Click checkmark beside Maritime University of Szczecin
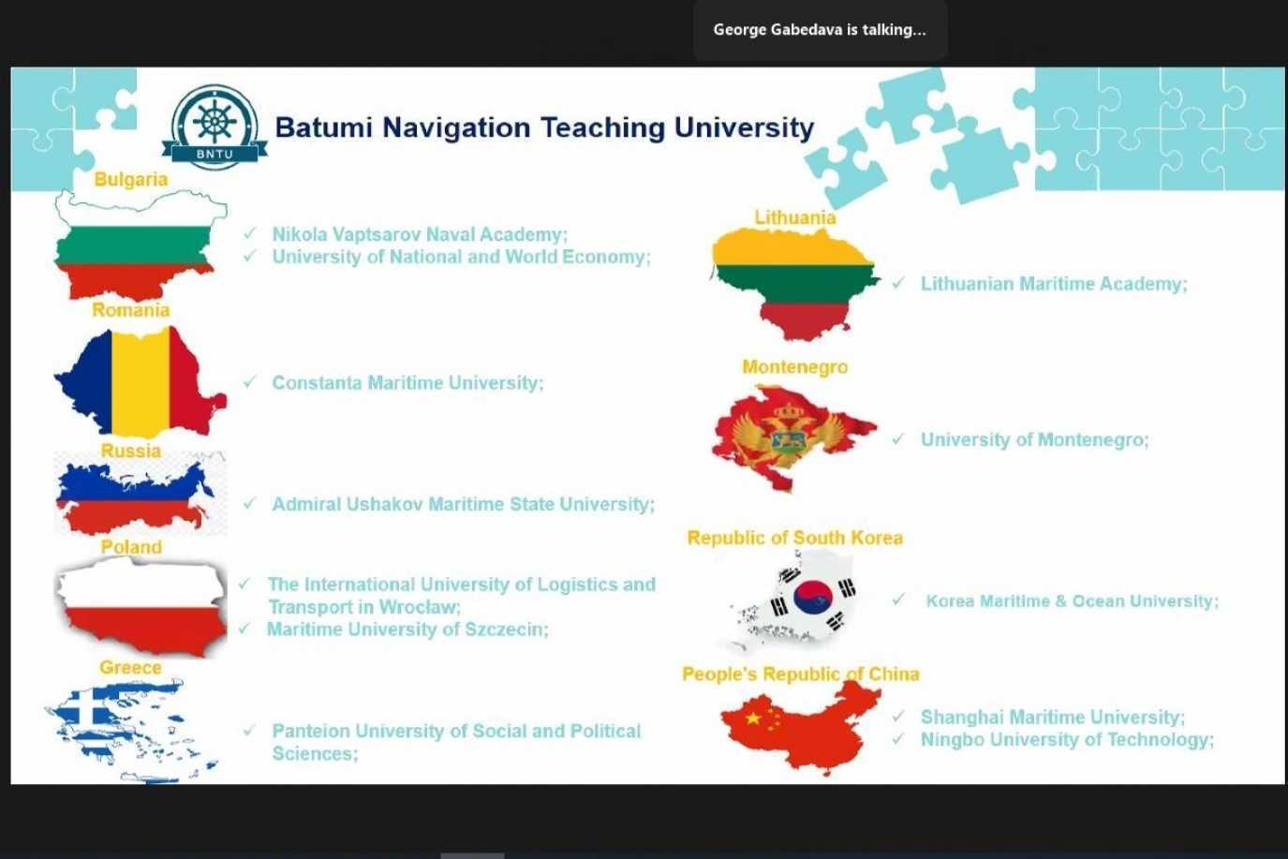Screen dimensions: 1288x859 244,629
